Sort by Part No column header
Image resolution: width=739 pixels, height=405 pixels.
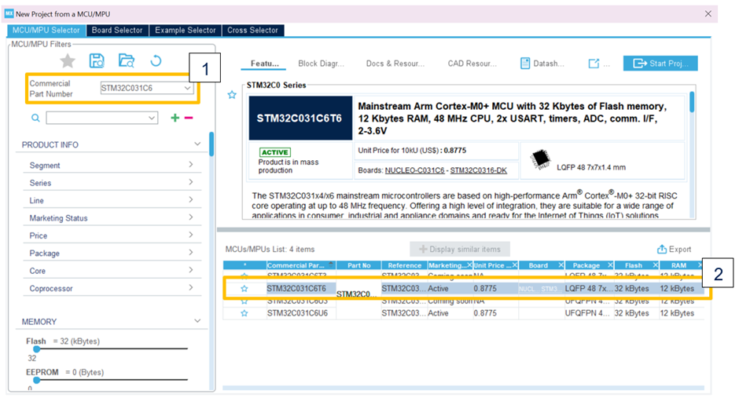[358, 265]
